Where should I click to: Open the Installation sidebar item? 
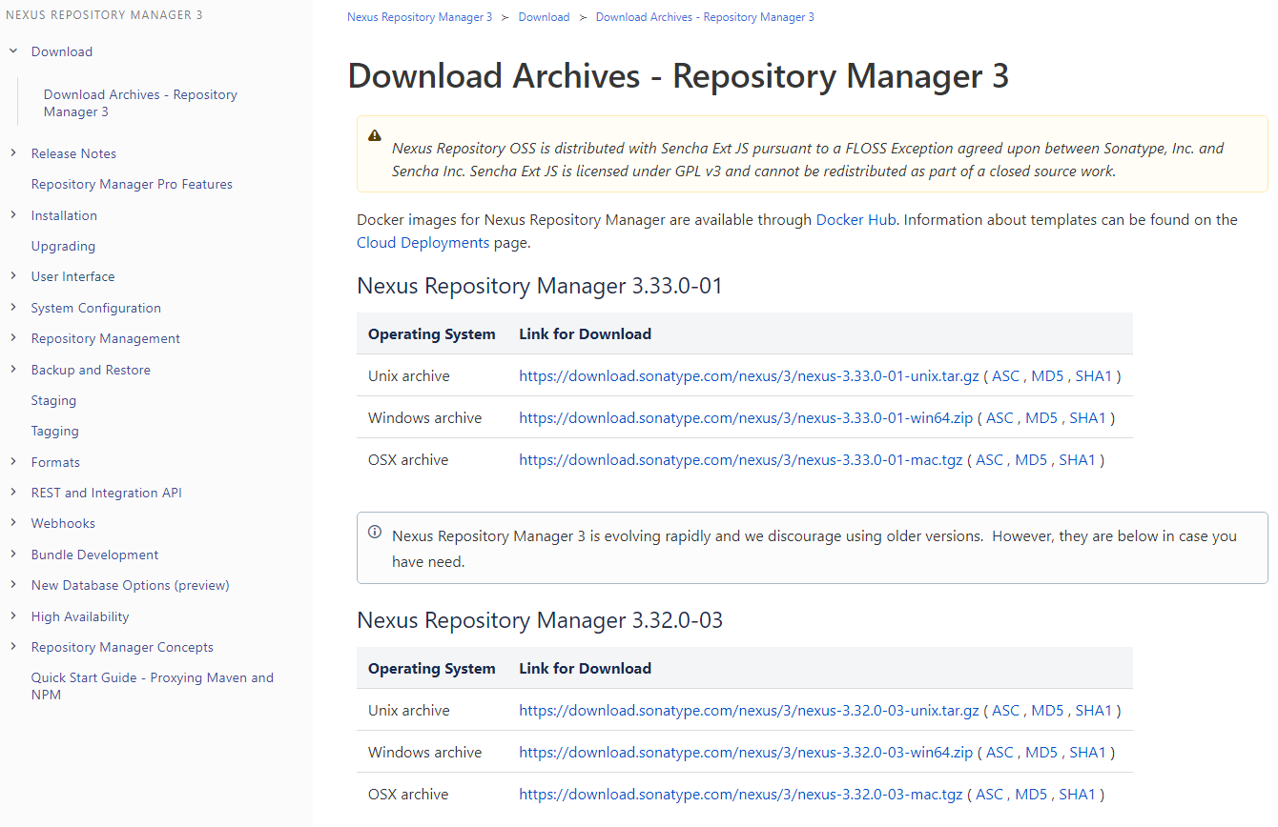pos(64,215)
